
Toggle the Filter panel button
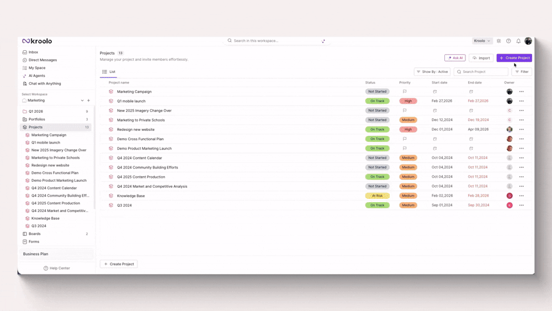522,72
